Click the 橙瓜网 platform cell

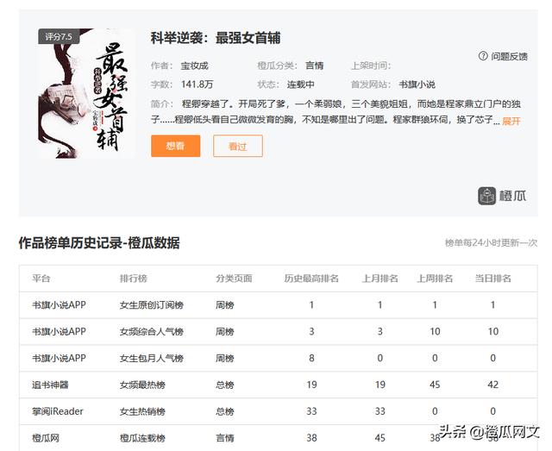[46, 438]
